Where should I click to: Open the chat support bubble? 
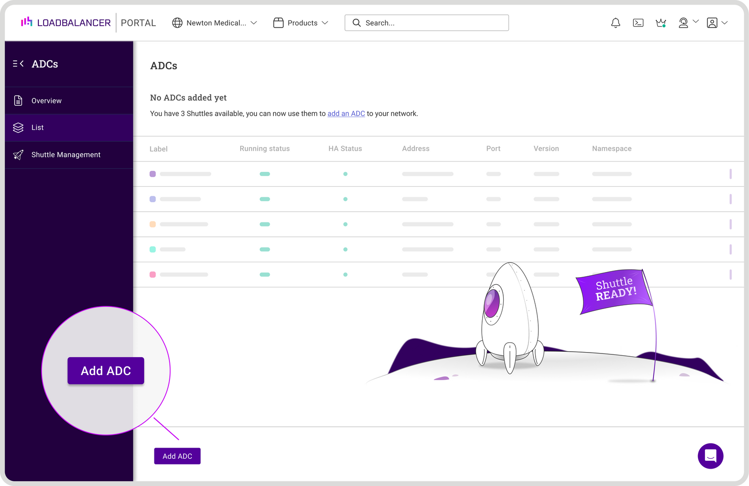coord(710,456)
